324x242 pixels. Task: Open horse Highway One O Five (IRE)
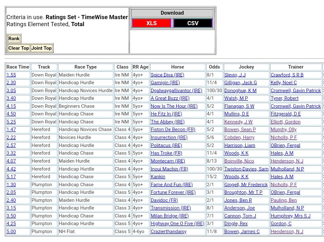(177, 224)
